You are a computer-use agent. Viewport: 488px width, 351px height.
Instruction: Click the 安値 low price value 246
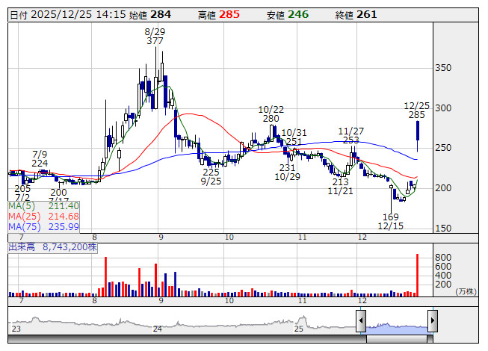[298, 15]
